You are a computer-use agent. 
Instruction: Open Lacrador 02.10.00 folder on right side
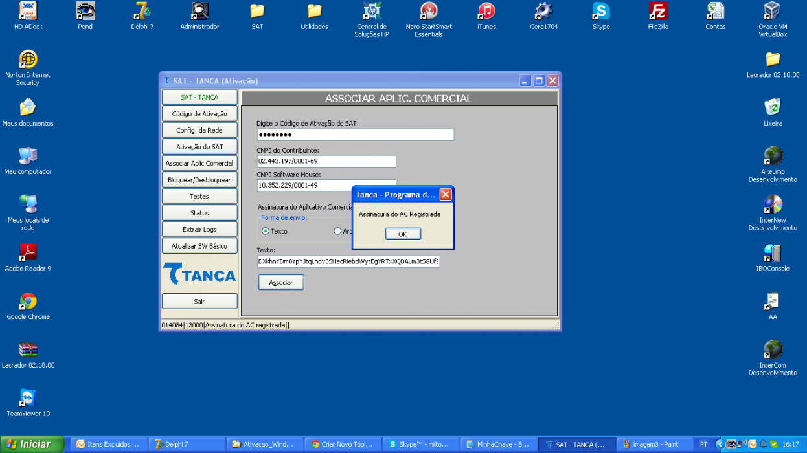[773, 60]
